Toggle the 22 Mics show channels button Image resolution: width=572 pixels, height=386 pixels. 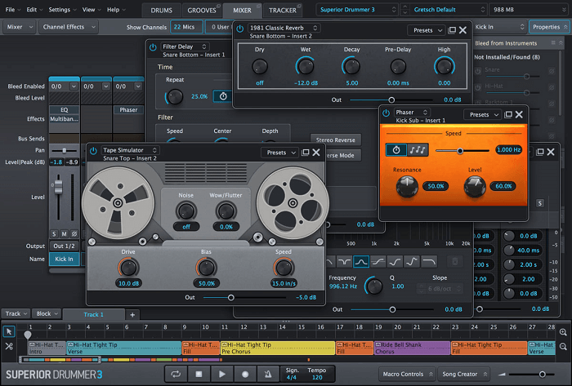[x=186, y=27]
